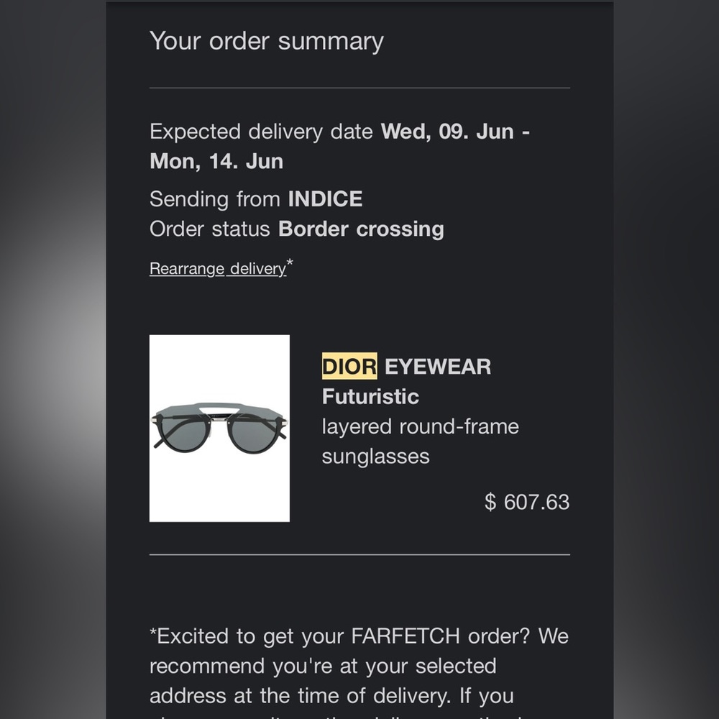Screen dimensions: 719x719
Task: Click the highlighted DIOR brand name
Action: (x=349, y=367)
